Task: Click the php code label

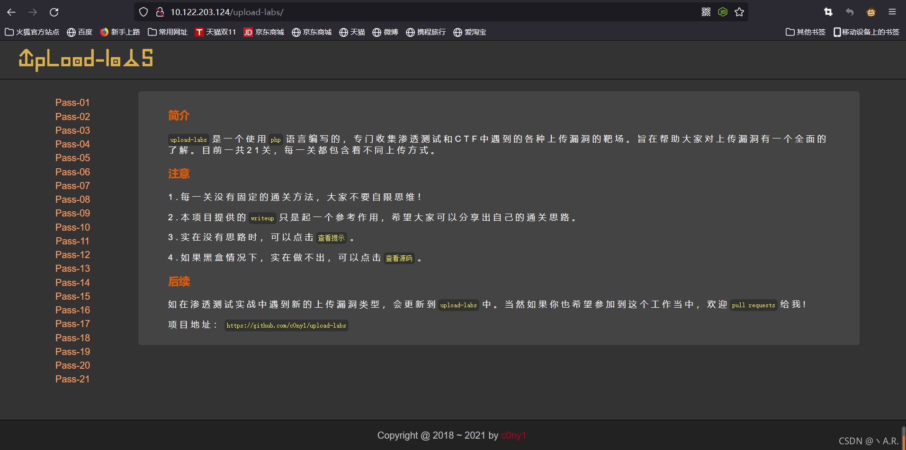Action: click(276, 139)
